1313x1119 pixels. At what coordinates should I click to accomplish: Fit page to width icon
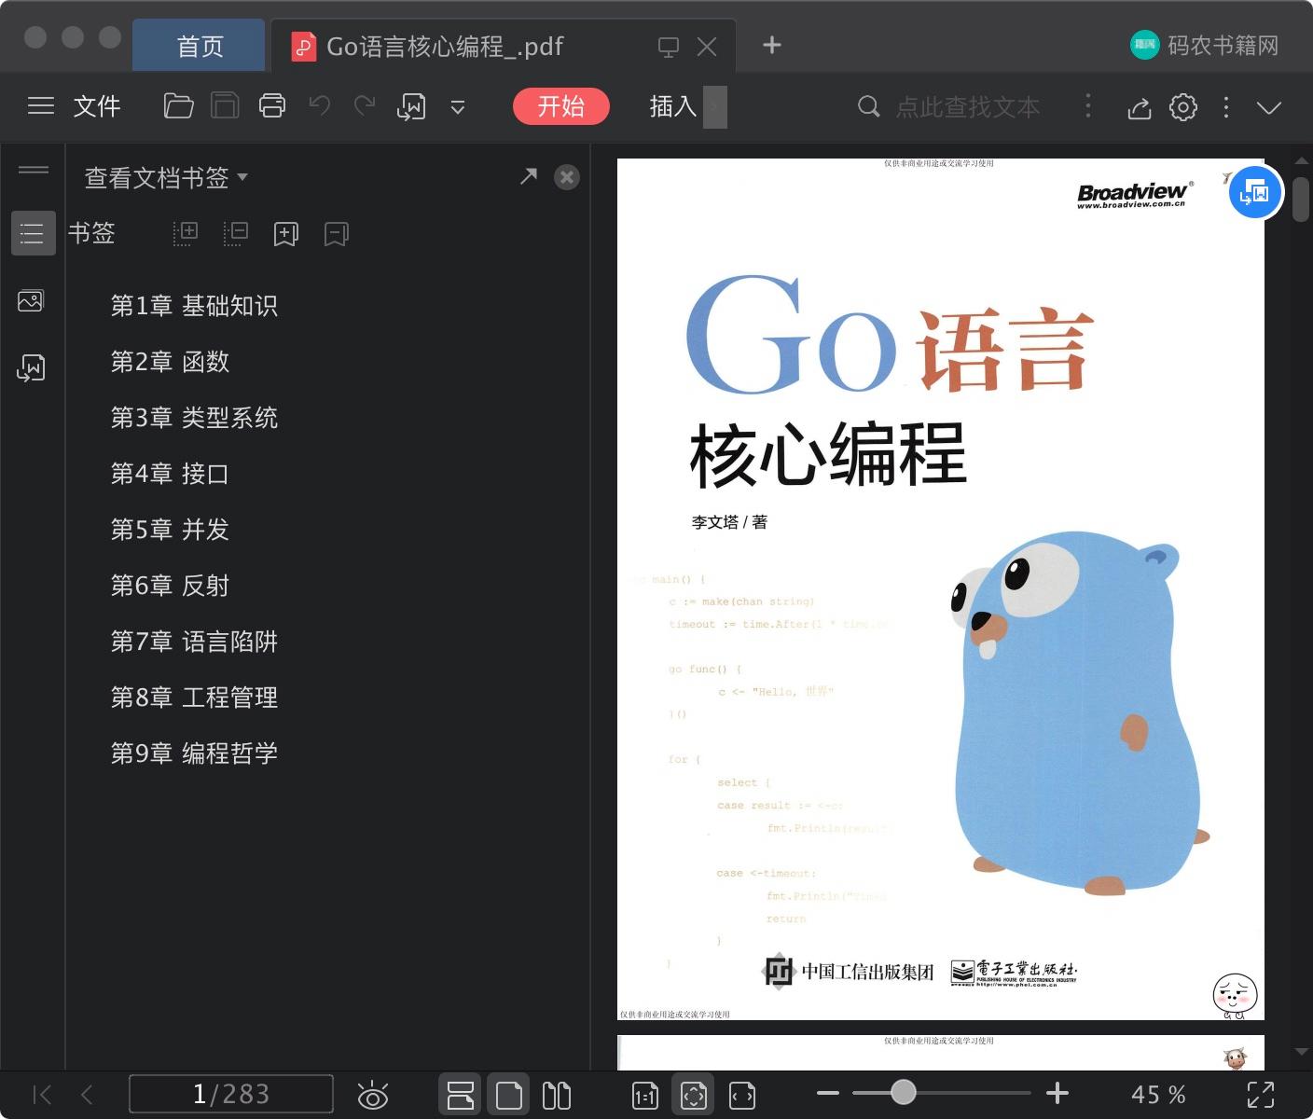pos(742,1096)
